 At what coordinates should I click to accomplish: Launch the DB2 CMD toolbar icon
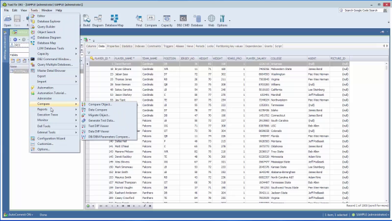[183, 20]
